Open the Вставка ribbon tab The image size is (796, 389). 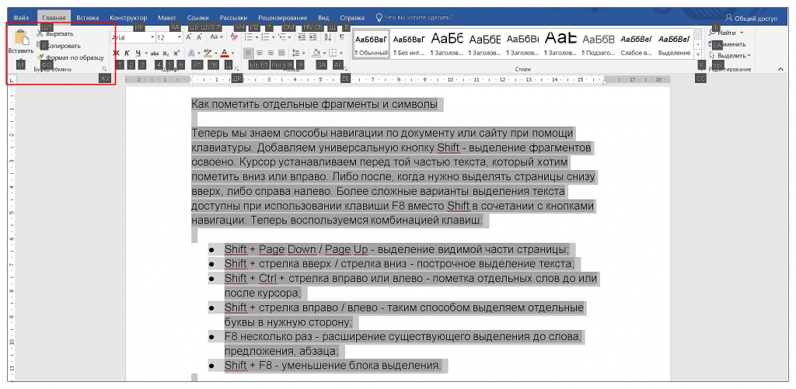[x=88, y=16]
